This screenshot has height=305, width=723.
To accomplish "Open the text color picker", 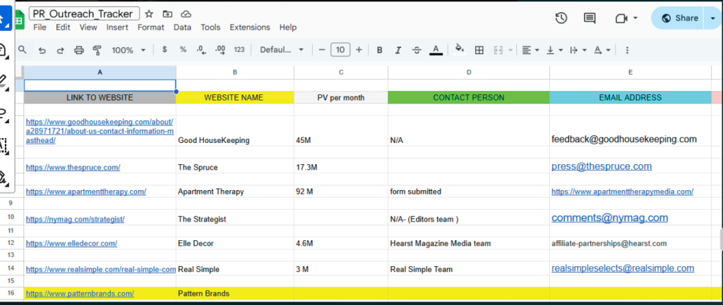I will (436, 50).
